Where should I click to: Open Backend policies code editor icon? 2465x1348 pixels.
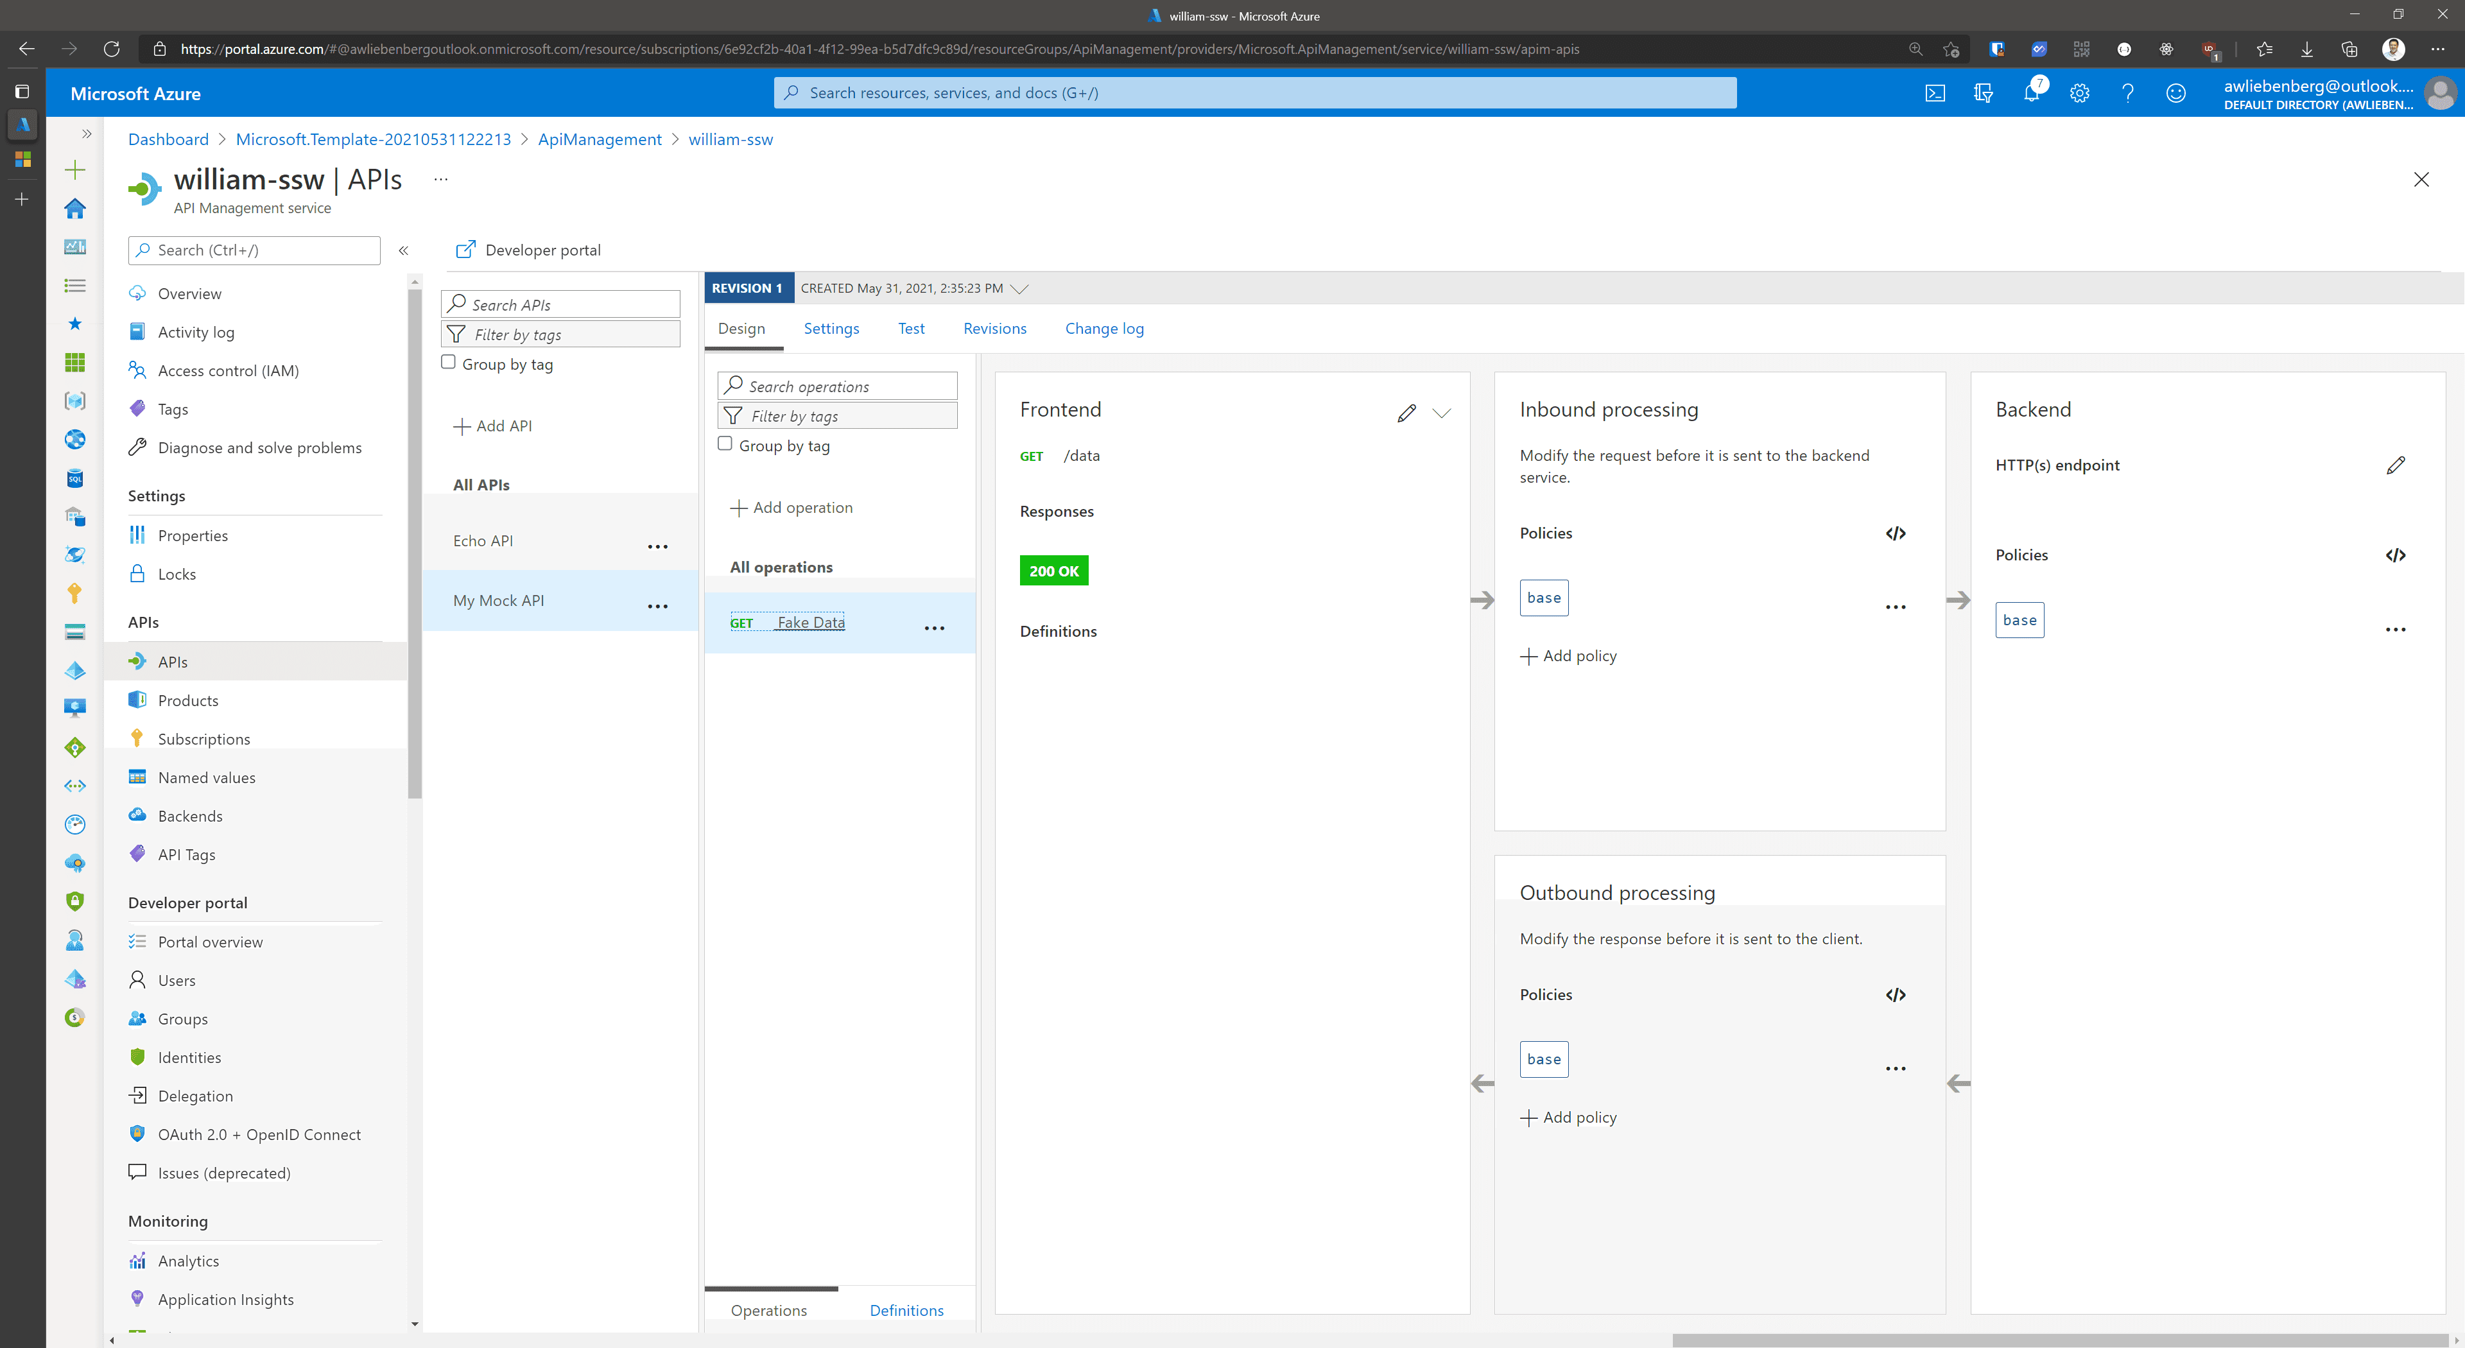[x=2395, y=555]
